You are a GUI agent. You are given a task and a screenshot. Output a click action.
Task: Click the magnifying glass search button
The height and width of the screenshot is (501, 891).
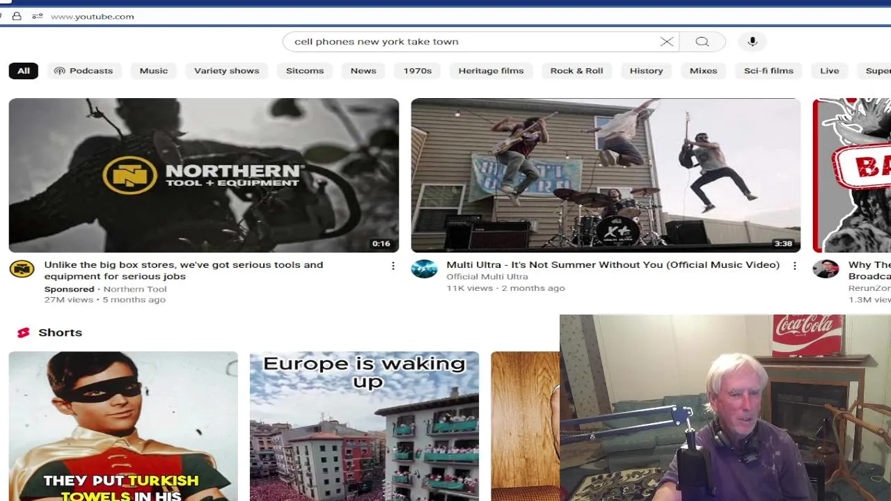(x=702, y=42)
